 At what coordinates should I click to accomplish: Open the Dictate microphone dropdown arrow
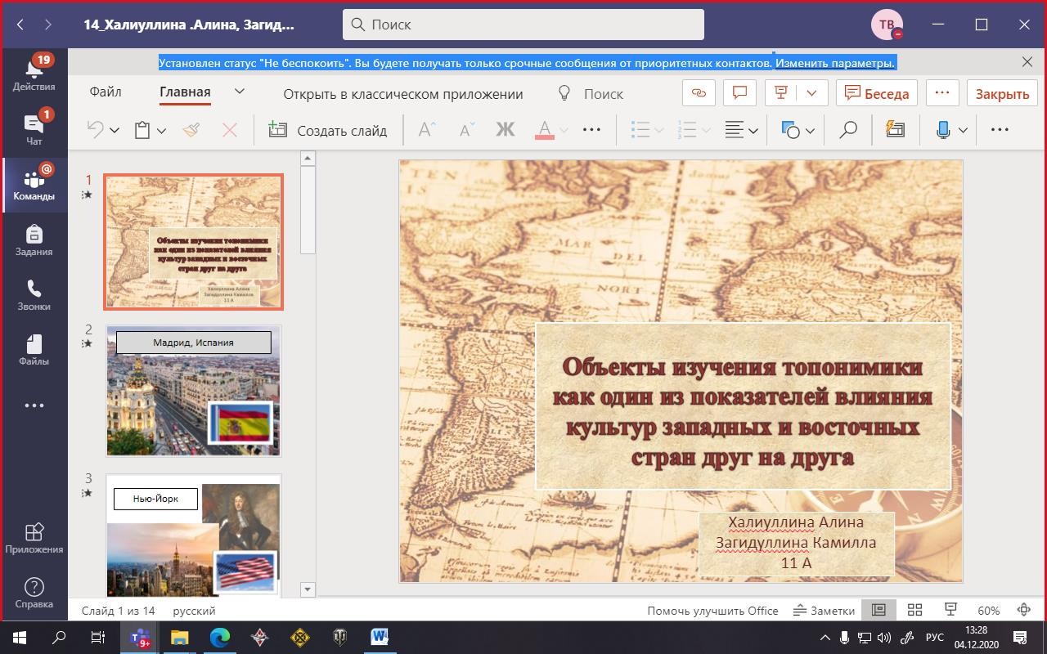[x=963, y=130]
